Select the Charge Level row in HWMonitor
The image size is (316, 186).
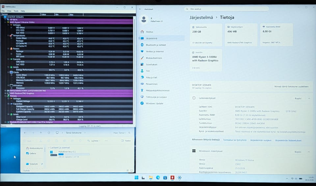(x=67, y=120)
